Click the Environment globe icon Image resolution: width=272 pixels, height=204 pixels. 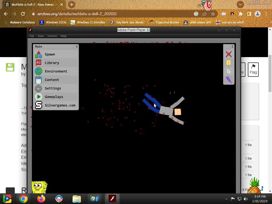click(39, 71)
